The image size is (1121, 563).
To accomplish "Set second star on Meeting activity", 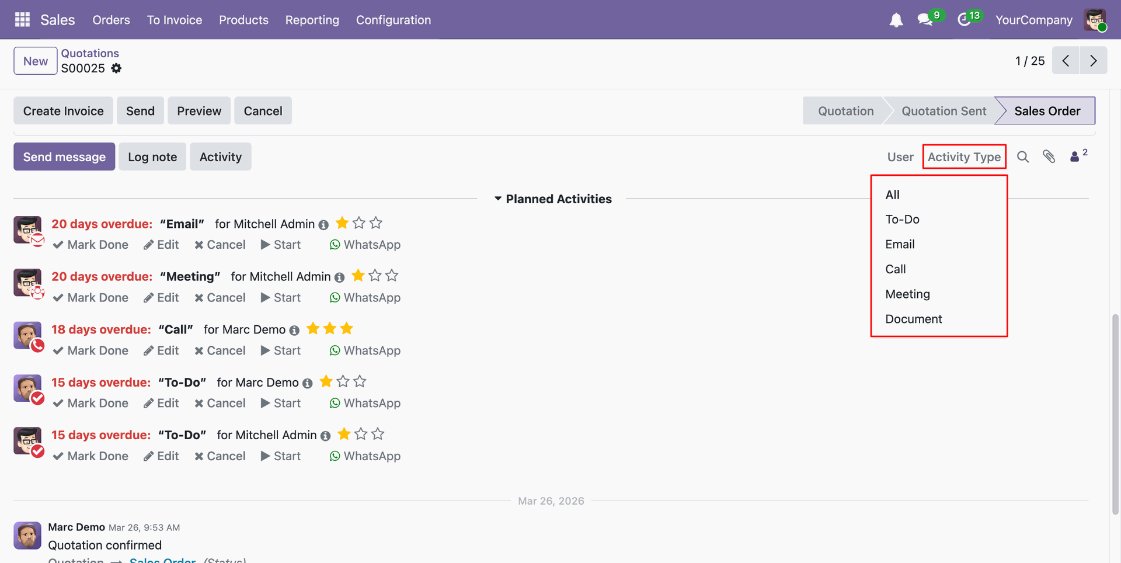I will [x=375, y=276].
